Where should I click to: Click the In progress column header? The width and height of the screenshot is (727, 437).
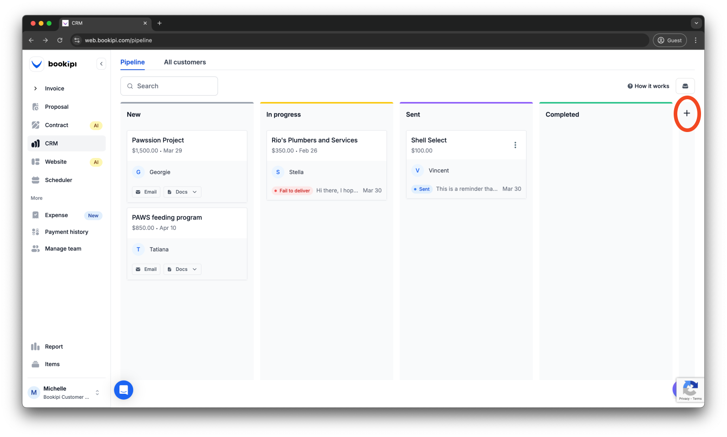(x=284, y=115)
